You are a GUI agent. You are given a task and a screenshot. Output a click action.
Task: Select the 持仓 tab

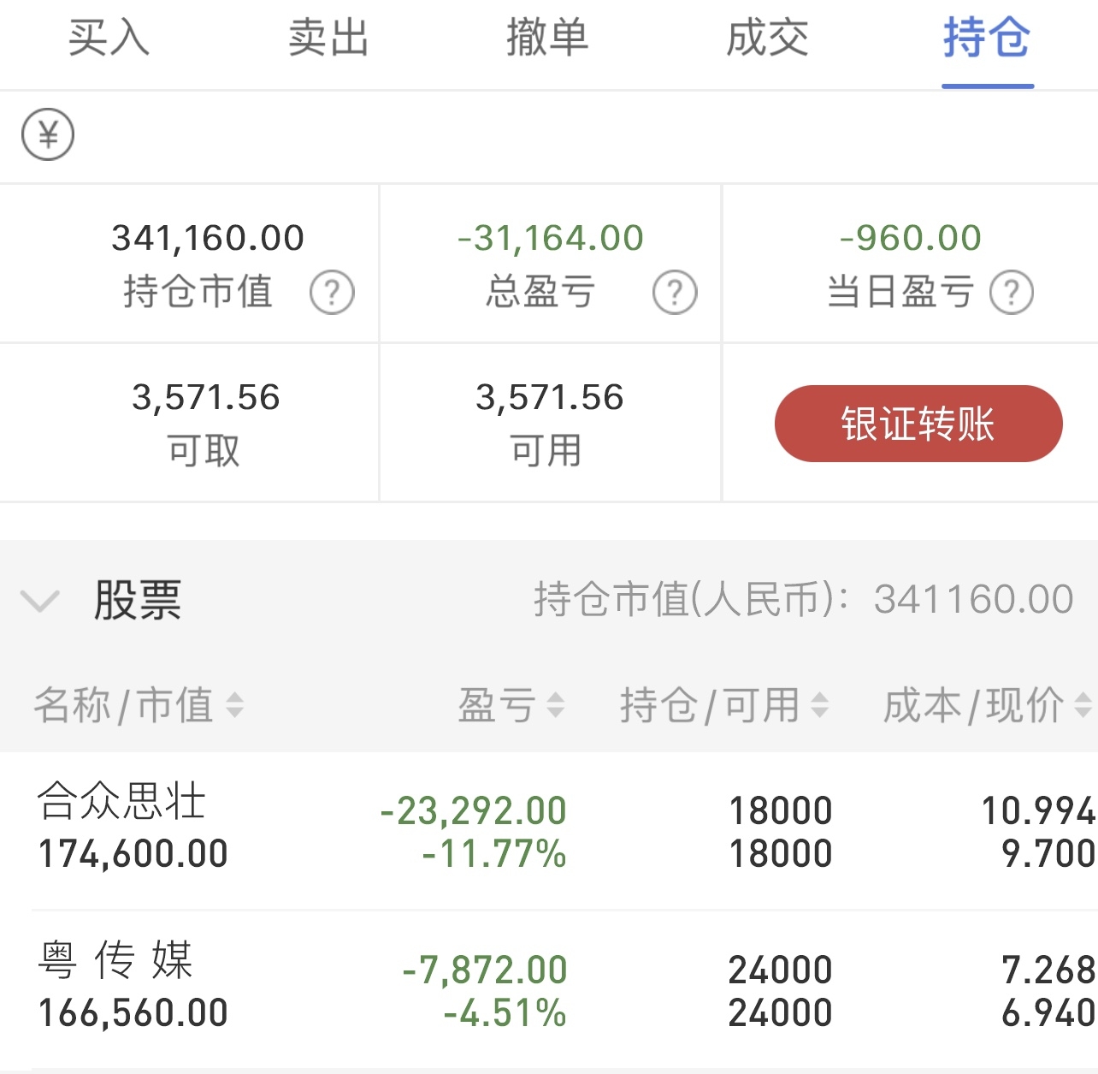click(x=988, y=39)
